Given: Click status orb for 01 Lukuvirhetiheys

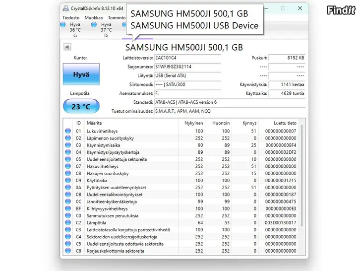Looking at the screenshot, I should pos(68,131).
